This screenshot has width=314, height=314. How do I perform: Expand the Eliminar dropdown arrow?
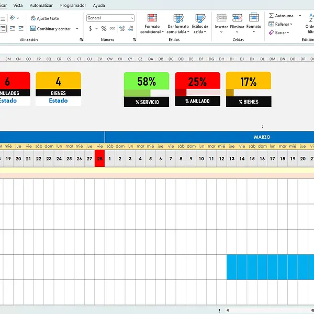pos(237,32)
